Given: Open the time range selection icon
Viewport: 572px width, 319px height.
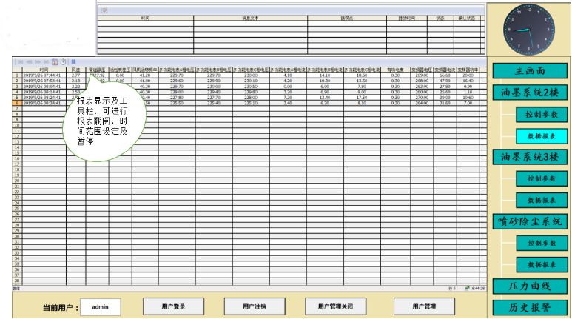Looking at the screenshot, I should pos(55,61).
